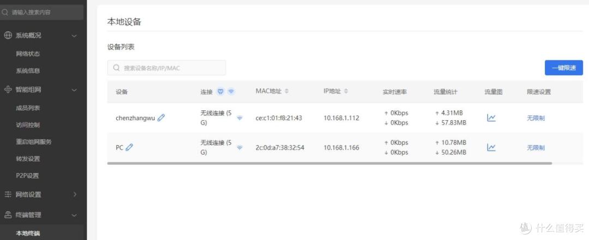Image resolution: width=589 pixels, height=240 pixels.
Task: Open traffic chart for chenzhangwu device
Action: click(491, 118)
